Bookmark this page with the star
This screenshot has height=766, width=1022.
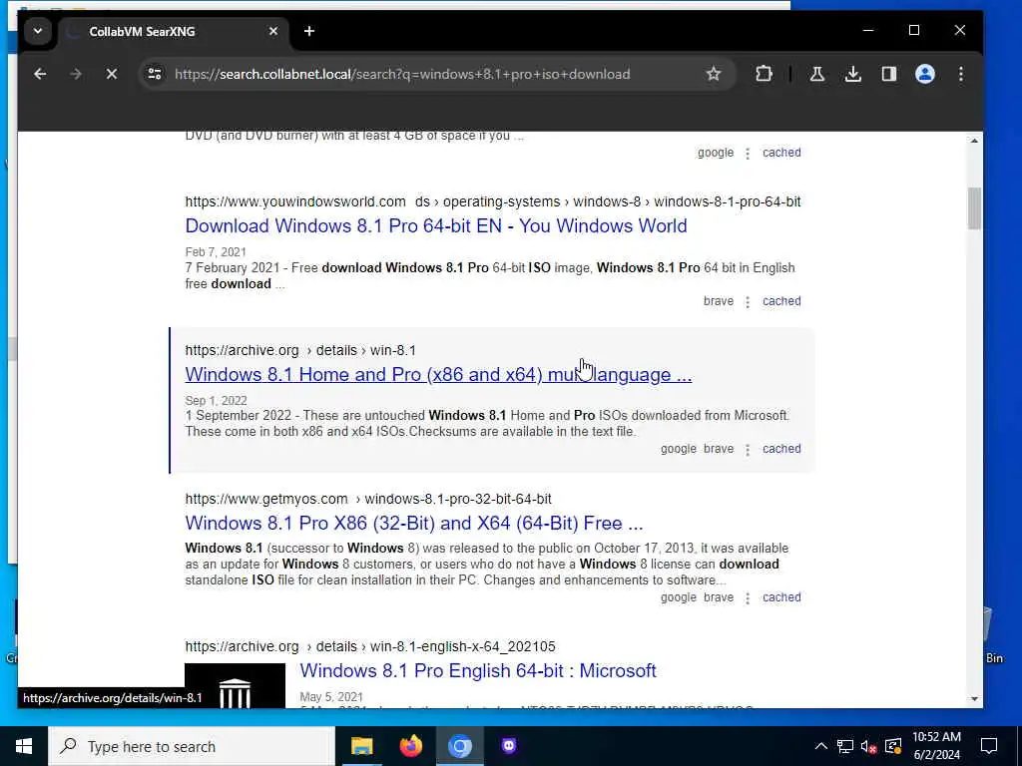(714, 74)
